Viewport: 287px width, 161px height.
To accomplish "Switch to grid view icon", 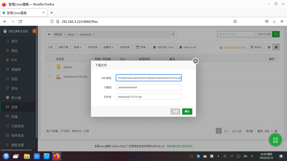I will pos(269,47).
